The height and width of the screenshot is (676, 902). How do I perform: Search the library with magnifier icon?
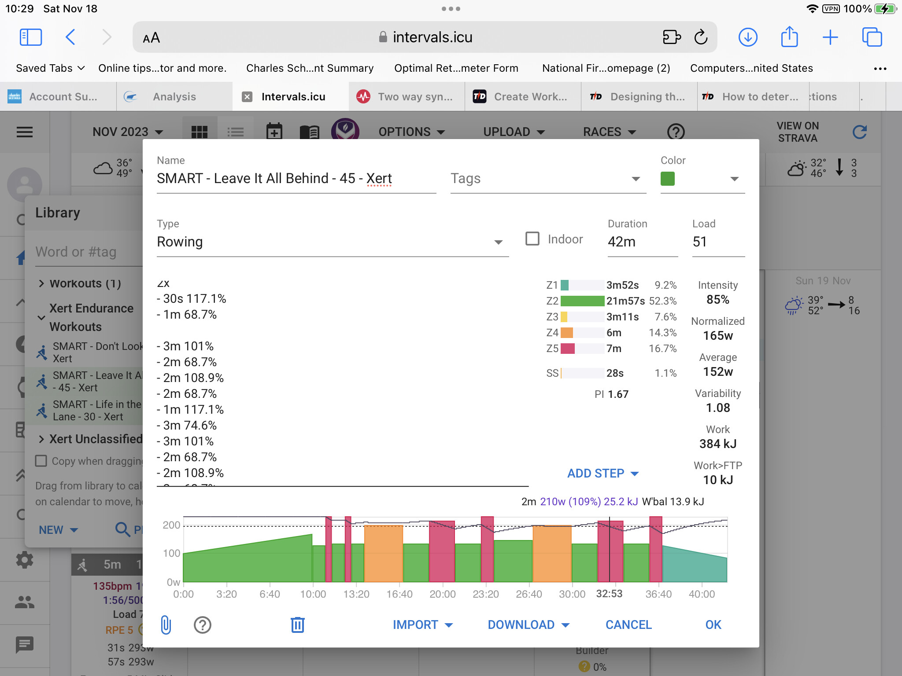coord(122,529)
